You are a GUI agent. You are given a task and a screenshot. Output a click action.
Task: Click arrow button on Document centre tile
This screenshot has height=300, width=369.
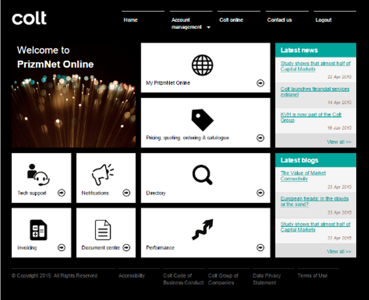126,247
